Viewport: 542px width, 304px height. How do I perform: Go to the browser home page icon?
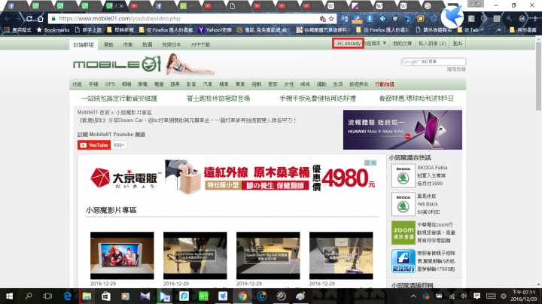click(x=41, y=19)
